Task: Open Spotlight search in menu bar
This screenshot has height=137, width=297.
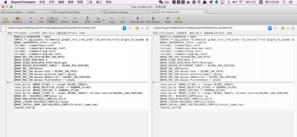Action: 284,2
